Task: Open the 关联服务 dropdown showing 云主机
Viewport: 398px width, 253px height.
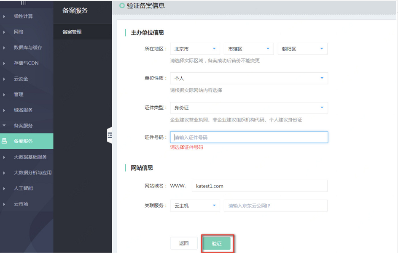Action: point(195,206)
